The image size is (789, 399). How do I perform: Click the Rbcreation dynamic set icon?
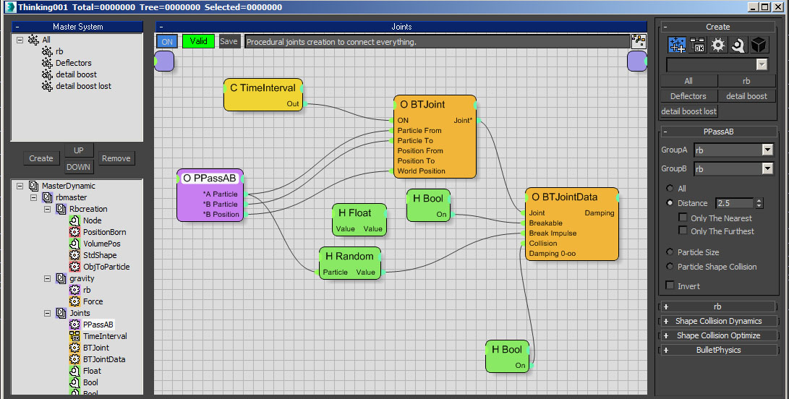61,209
